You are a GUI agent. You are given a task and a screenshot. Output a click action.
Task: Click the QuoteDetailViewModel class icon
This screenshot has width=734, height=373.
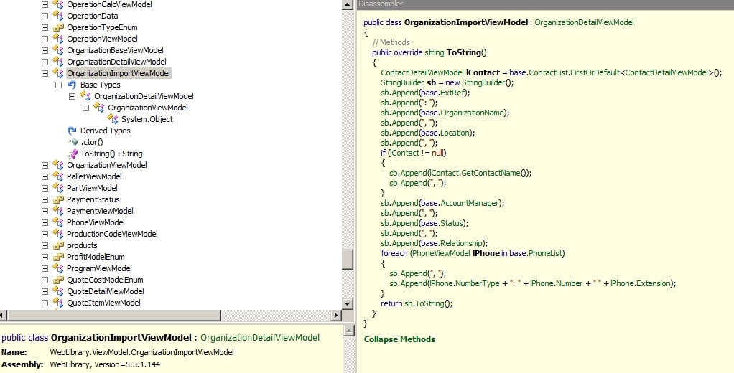[58, 291]
